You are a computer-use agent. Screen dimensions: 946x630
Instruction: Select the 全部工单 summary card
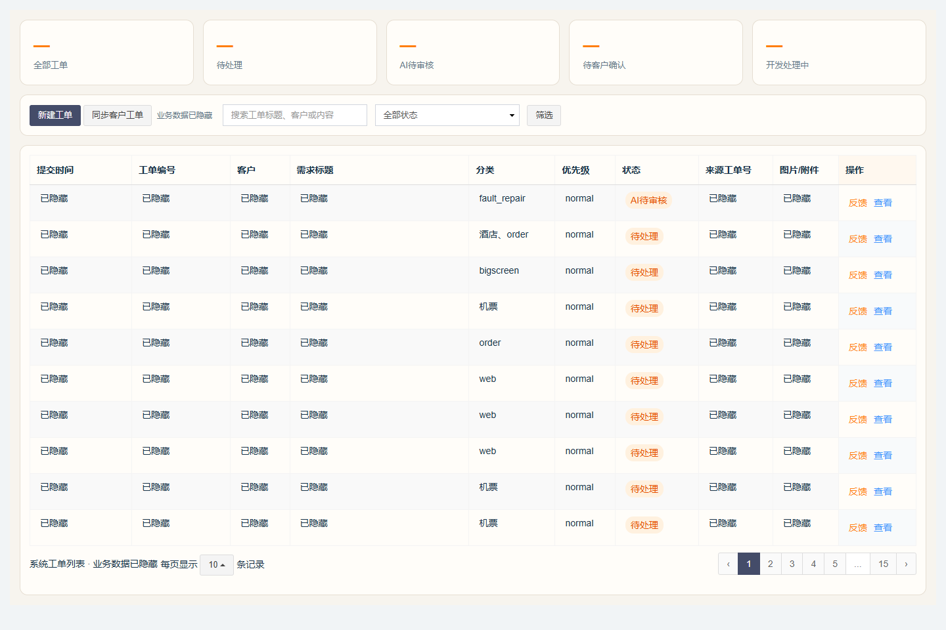click(x=106, y=52)
